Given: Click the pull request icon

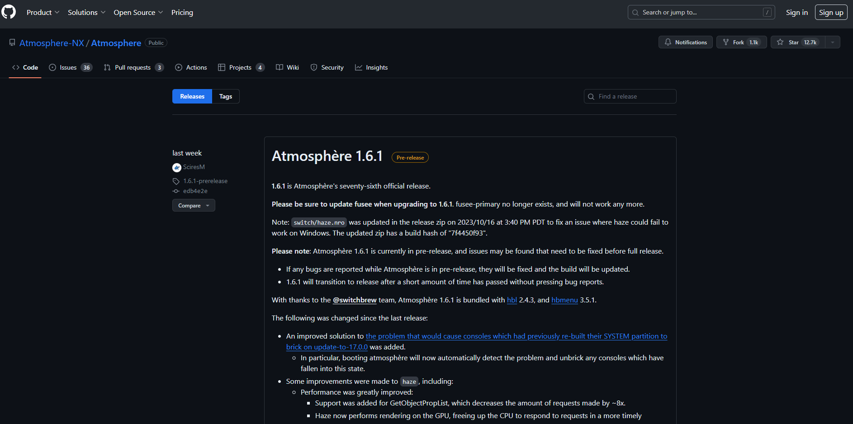Looking at the screenshot, I should 107,67.
